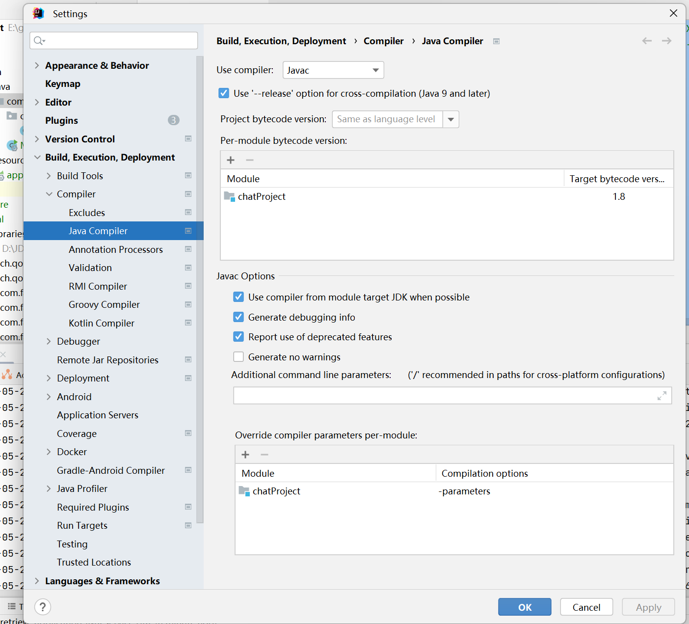Click the project-level icon on Validation row

pos(188,268)
